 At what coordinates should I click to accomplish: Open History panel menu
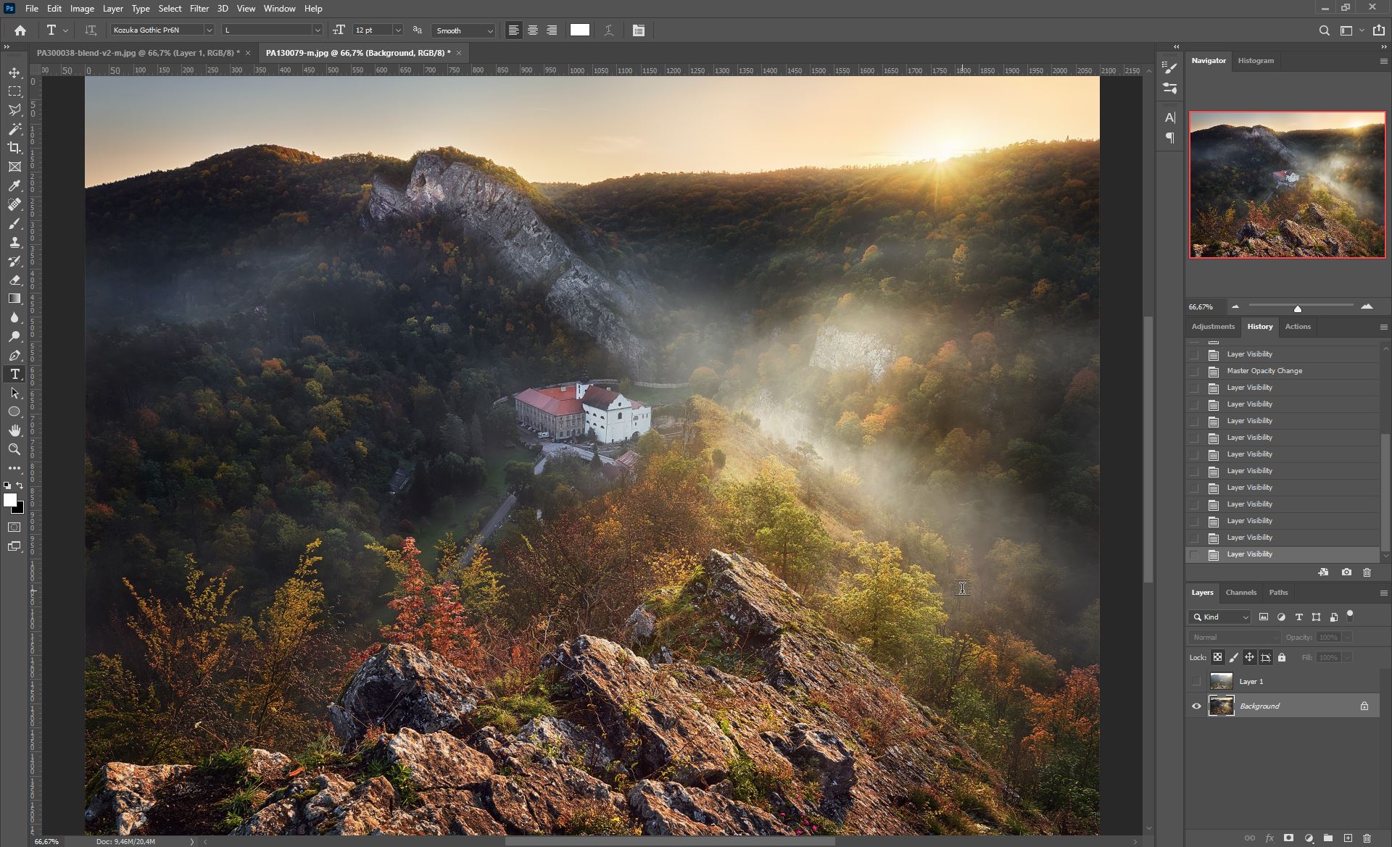[1383, 327]
